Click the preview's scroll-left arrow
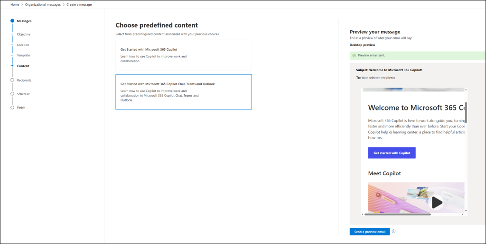This screenshot has height=244, width=486. click(x=363, y=214)
